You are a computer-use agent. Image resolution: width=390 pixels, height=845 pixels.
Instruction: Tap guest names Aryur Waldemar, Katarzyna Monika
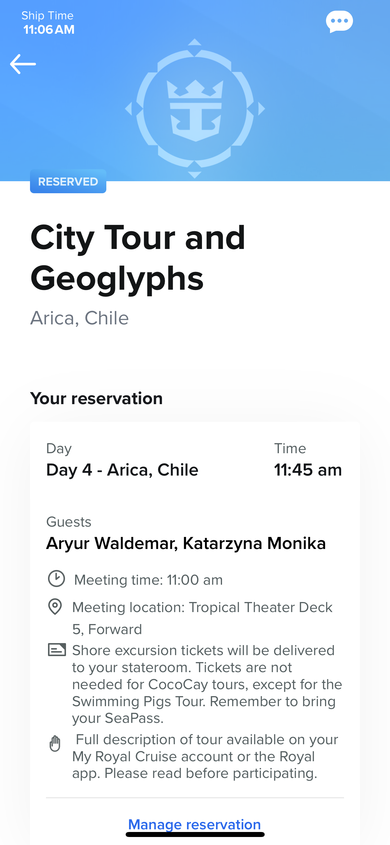[186, 543]
